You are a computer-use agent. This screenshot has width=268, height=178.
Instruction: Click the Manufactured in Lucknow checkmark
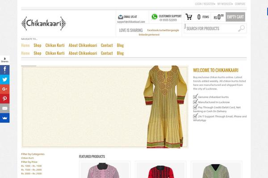(x=195, y=102)
